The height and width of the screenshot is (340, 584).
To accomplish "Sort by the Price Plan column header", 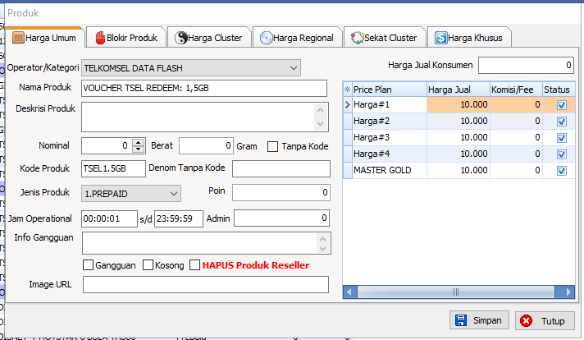I will pyautogui.click(x=390, y=90).
